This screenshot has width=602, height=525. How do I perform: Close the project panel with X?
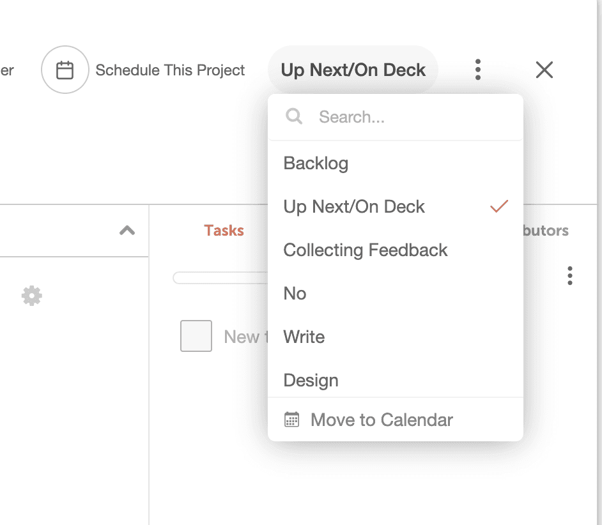point(544,70)
